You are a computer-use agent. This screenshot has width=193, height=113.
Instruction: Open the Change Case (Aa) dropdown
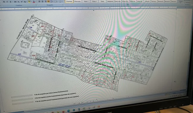(x=25, y=2)
